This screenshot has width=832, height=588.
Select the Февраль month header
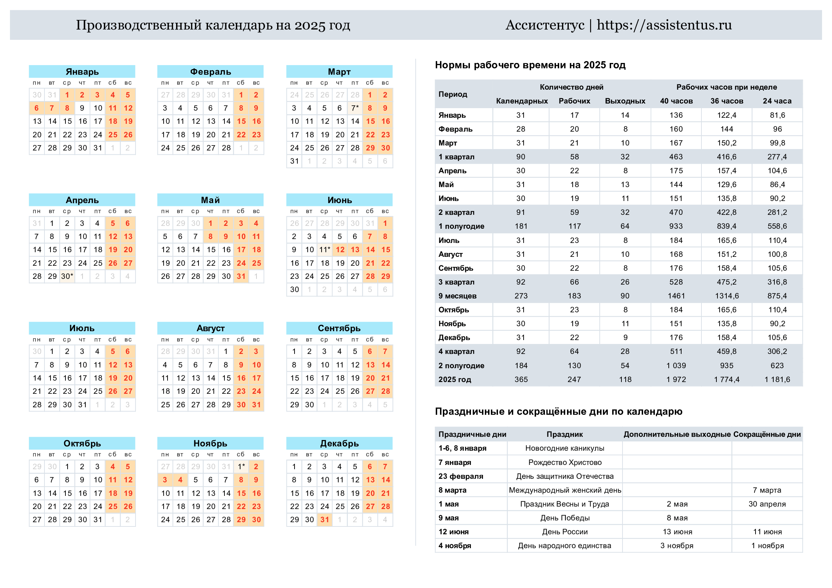coord(211,71)
